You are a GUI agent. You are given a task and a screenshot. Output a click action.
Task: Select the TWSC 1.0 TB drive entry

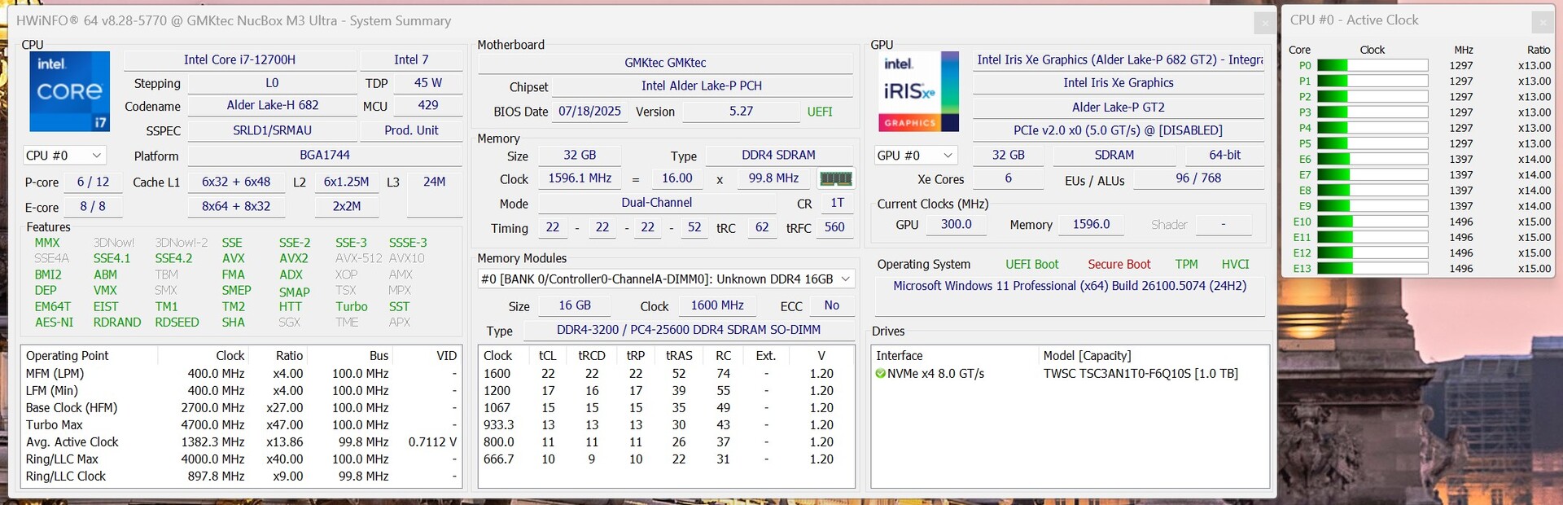point(1140,374)
